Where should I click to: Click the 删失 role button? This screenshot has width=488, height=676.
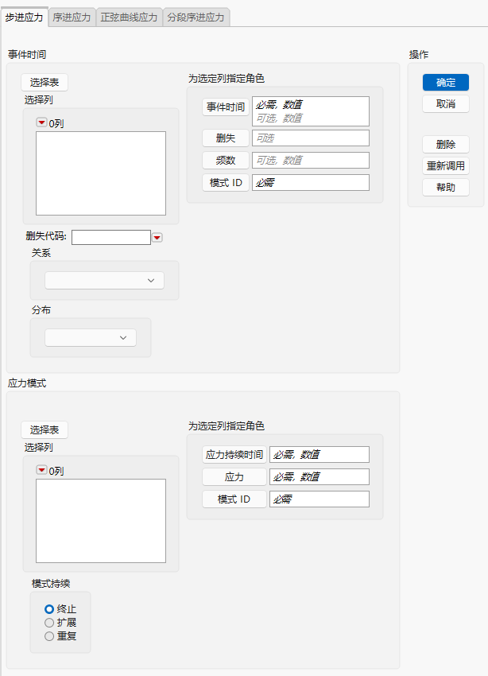coord(225,138)
